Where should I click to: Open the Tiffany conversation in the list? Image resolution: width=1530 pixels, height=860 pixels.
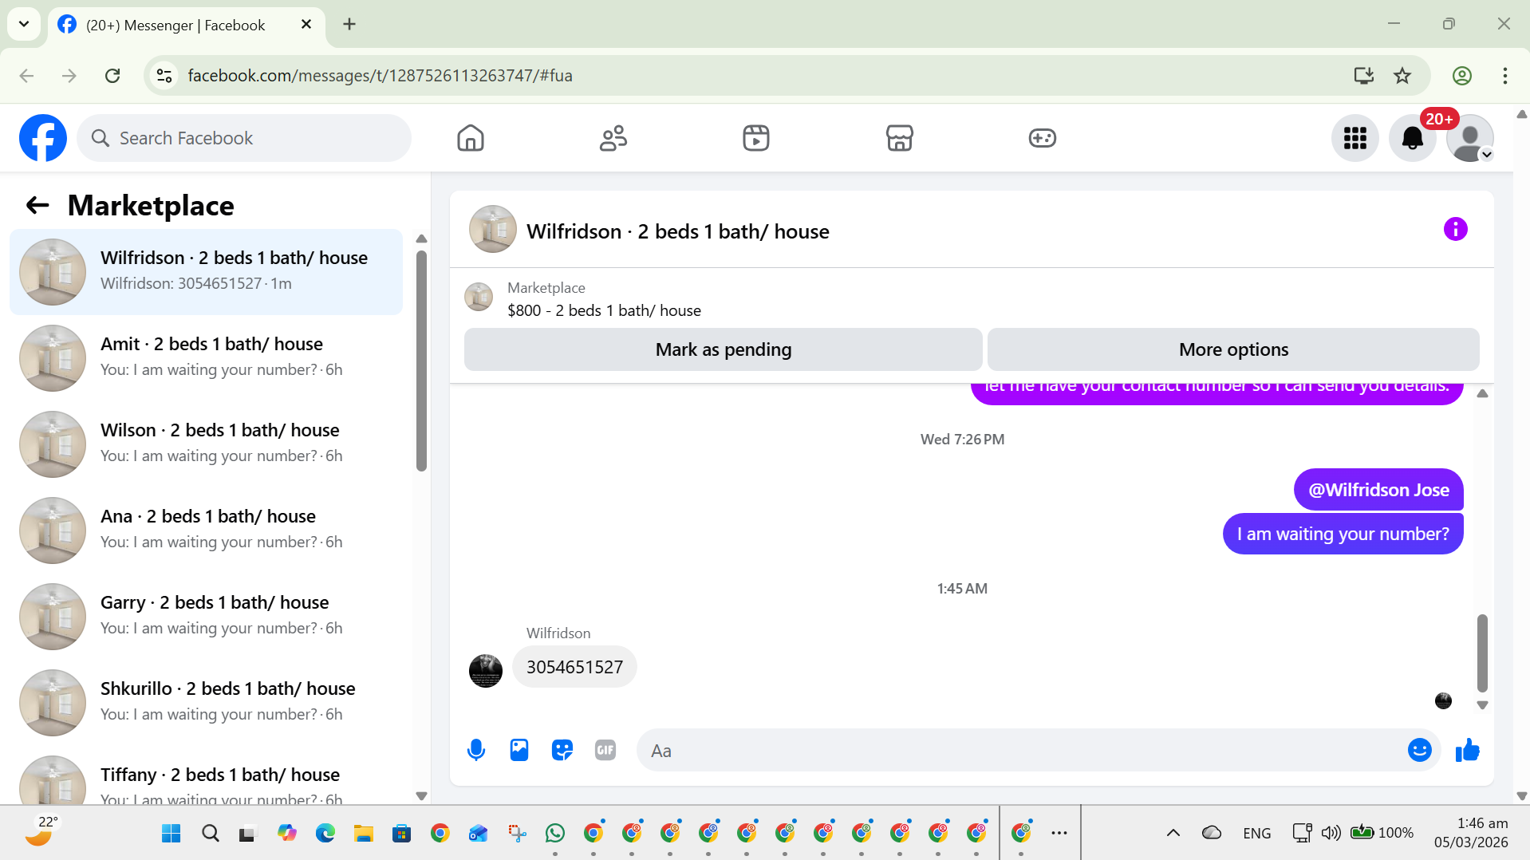[206, 776]
